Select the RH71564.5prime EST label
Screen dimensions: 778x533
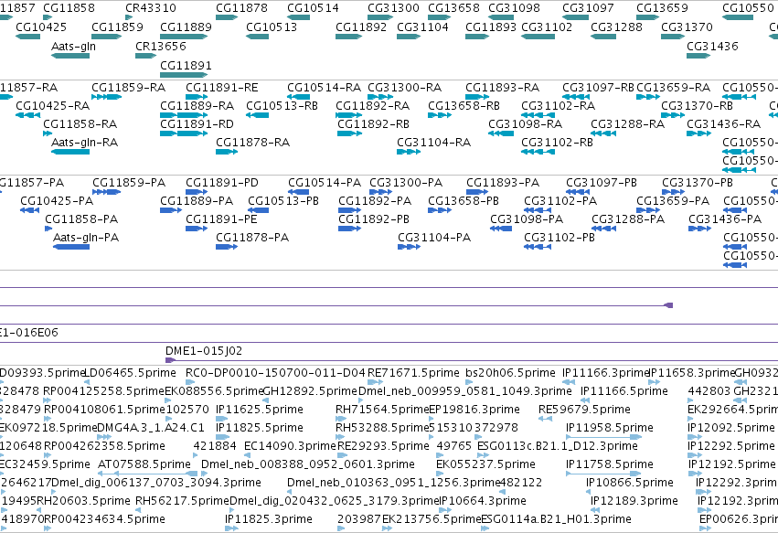tap(382, 410)
